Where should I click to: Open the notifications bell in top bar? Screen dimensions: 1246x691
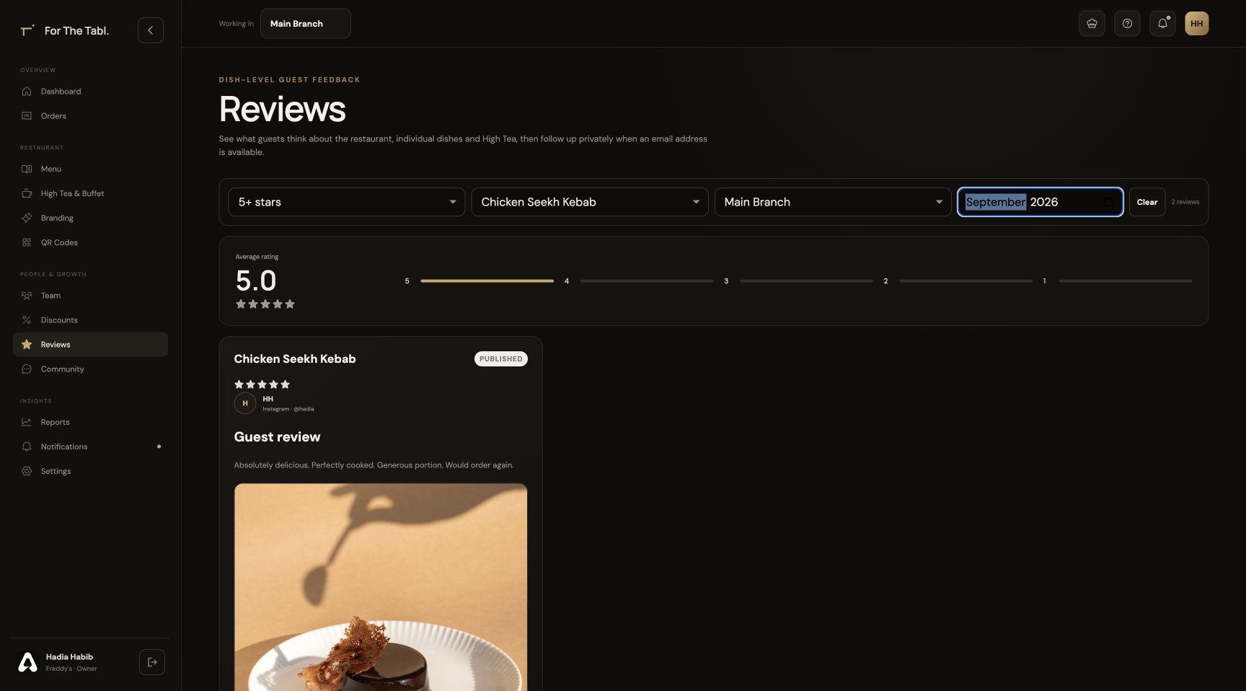(x=1162, y=24)
